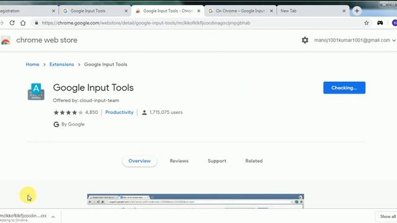The width and height of the screenshot is (397, 223).
Task: Open Chrome Web Store settings gear
Action: coord(305,40)
